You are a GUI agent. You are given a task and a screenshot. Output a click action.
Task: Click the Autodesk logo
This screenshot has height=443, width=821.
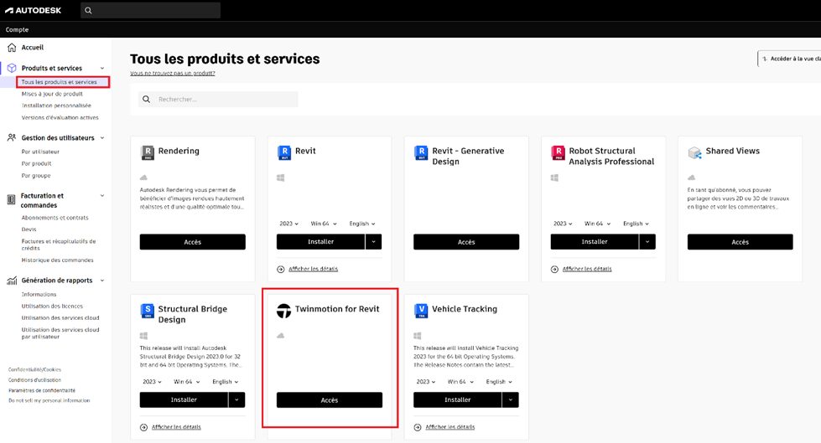tap(33, 10)
